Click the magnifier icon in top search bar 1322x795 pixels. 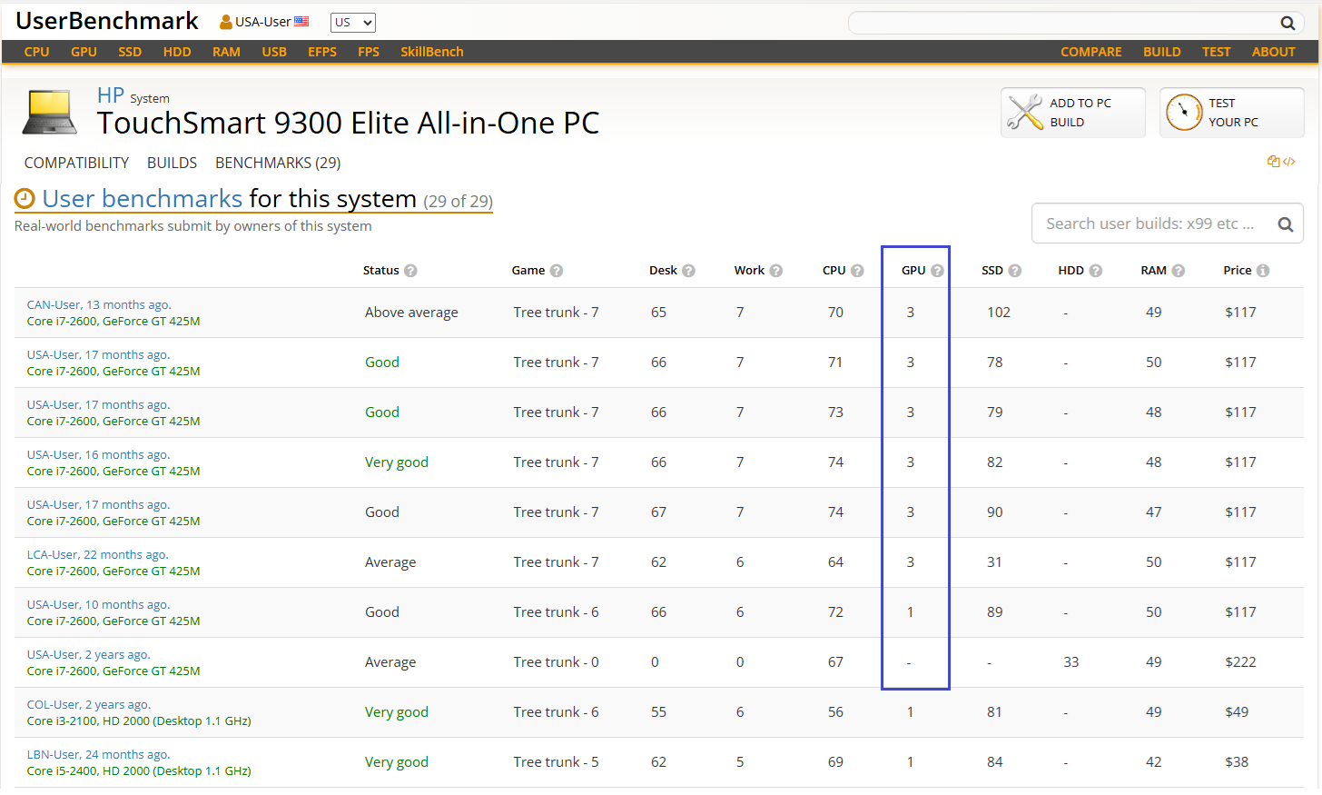(1287, 23)
